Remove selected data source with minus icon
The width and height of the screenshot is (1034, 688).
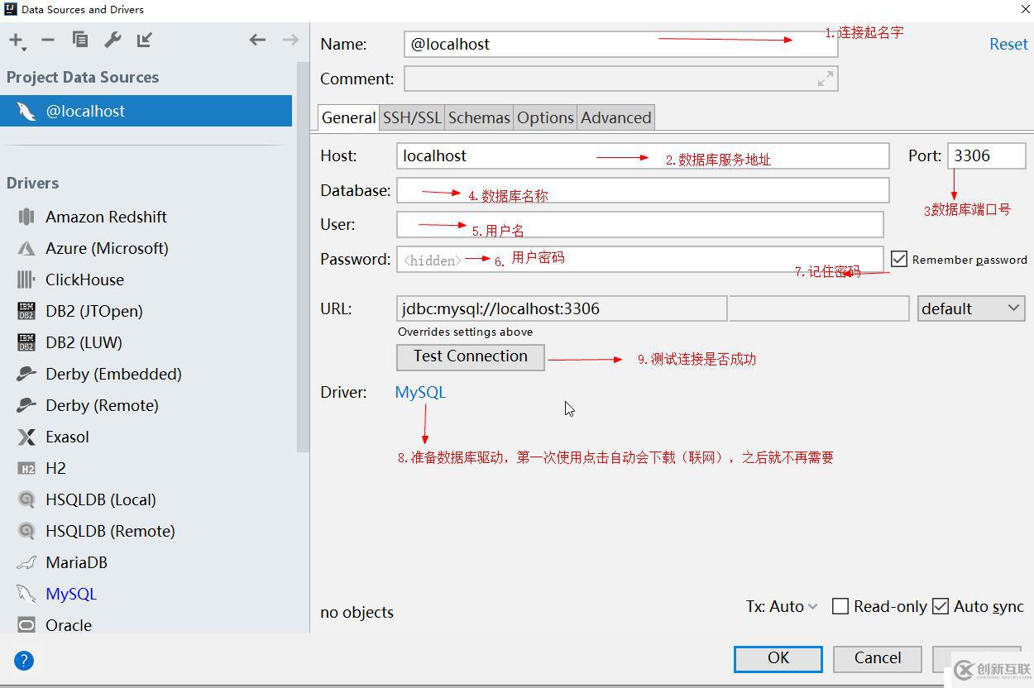coord(48,40)
